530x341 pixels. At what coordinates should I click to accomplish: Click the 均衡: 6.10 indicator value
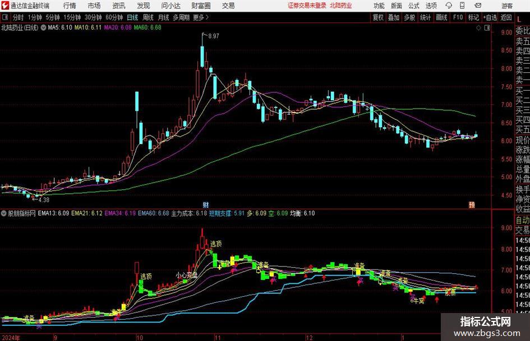pyautogui.click(x=302, y=213)
